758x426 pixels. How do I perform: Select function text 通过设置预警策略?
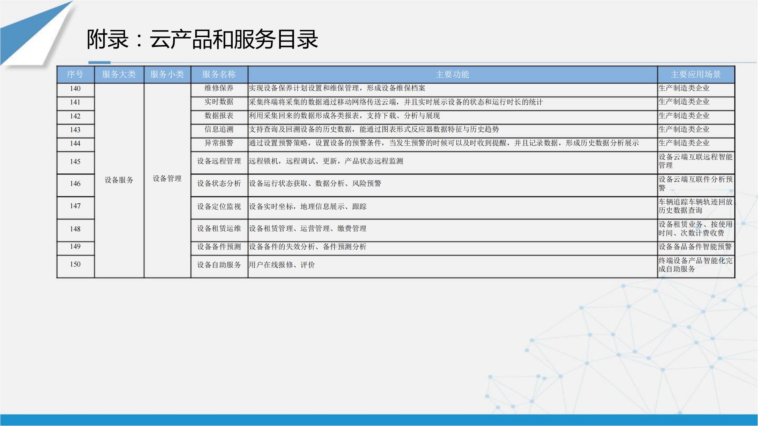tap(279, 143)
